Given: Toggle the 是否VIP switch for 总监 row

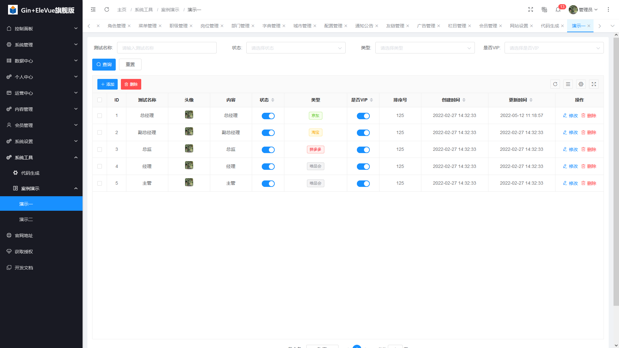Looking at the screenshot, I should 363,150.
